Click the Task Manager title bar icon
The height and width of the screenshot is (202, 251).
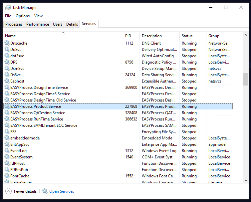[x=8, y=8]
